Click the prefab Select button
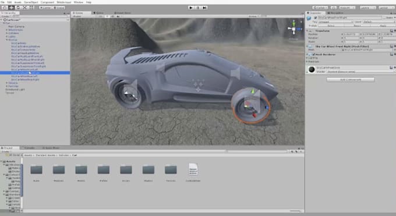This screenshot has height=216, width=396. pyautogui.click(x=331, y=26)
